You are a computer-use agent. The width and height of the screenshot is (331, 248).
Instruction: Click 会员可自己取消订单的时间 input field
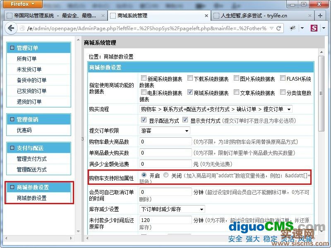coord(166,192)
